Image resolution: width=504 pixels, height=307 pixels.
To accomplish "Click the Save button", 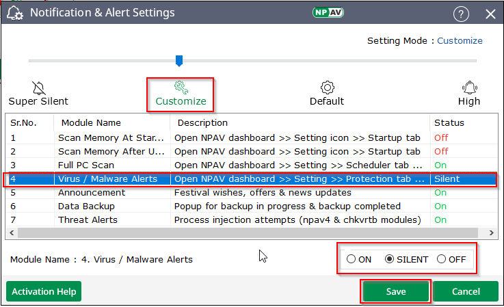I will click(x=396, y=291).
